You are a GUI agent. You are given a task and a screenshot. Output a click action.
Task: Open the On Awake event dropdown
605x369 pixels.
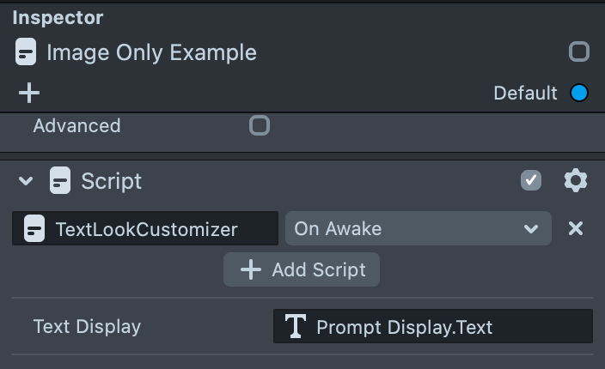(x=418, y=228)
